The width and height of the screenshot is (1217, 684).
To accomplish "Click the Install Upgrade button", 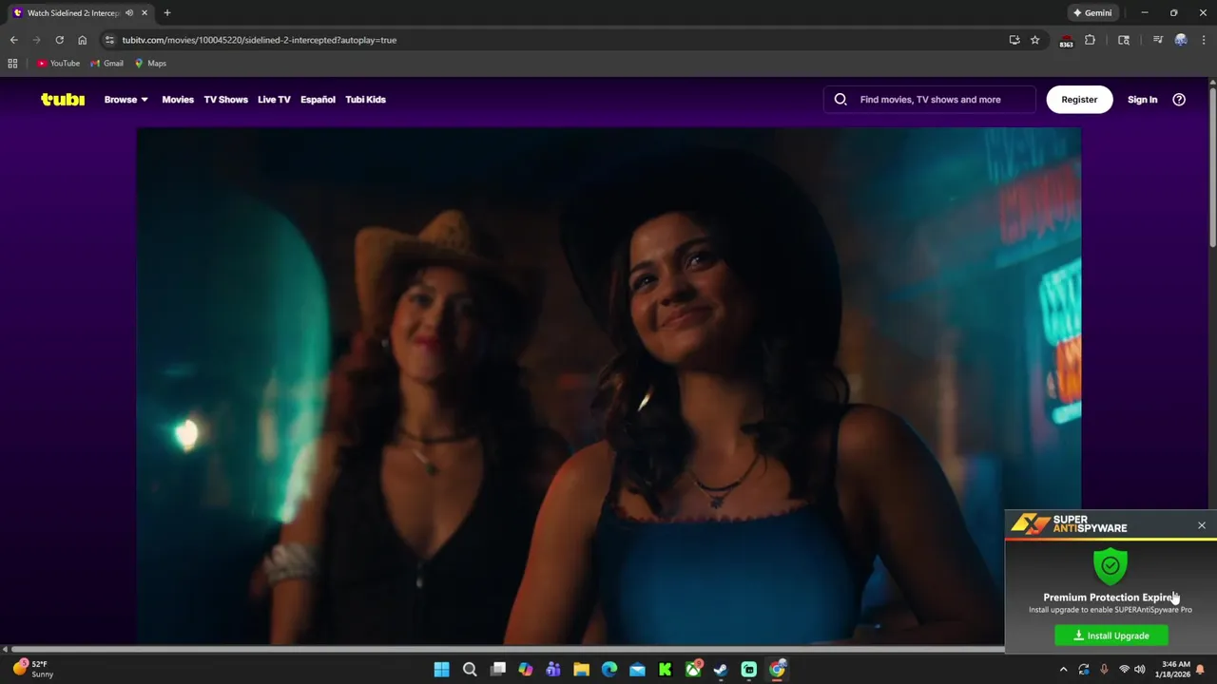I will (1111, 636).
